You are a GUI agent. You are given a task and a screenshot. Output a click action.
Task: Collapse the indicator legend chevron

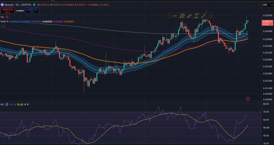click(x=3, y=26)
